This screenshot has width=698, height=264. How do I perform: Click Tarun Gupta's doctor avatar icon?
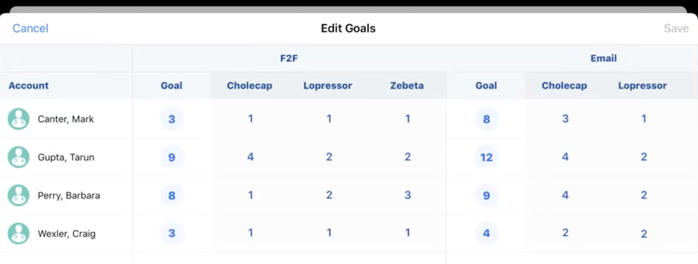point(18,157)
